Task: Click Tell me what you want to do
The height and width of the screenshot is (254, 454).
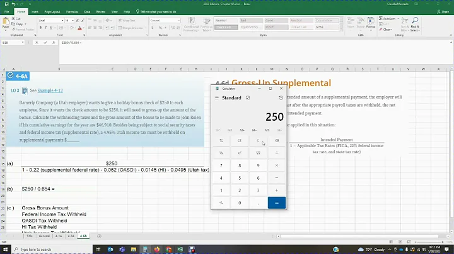Action: (156, 12)
